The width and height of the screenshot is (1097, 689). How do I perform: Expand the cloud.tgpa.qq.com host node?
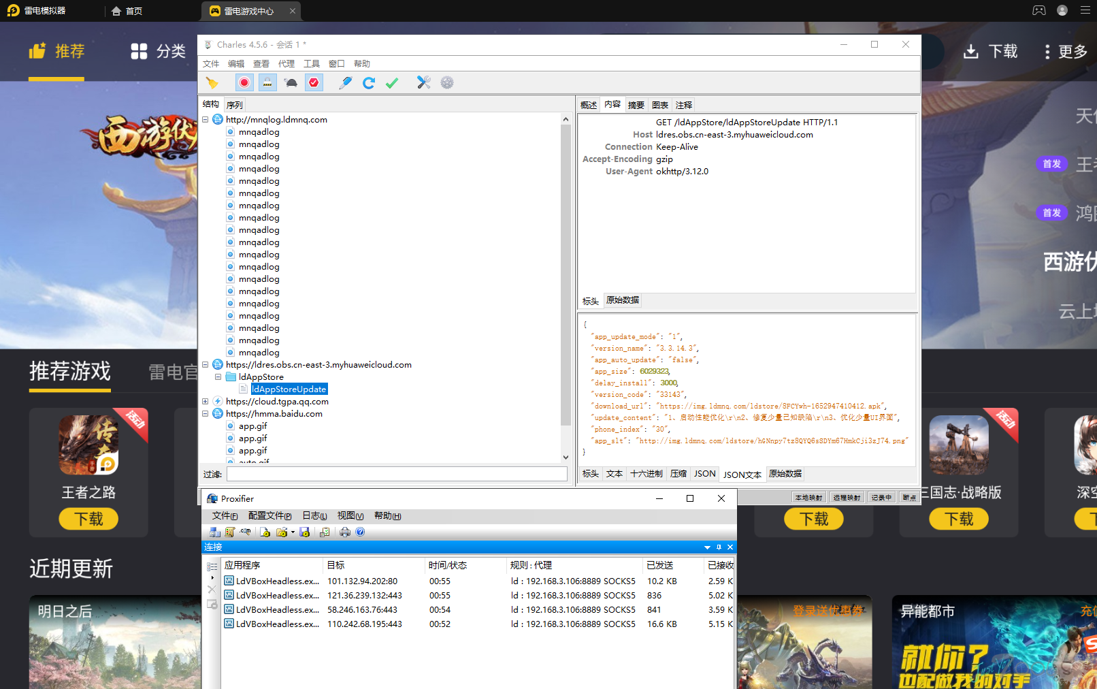205,402
